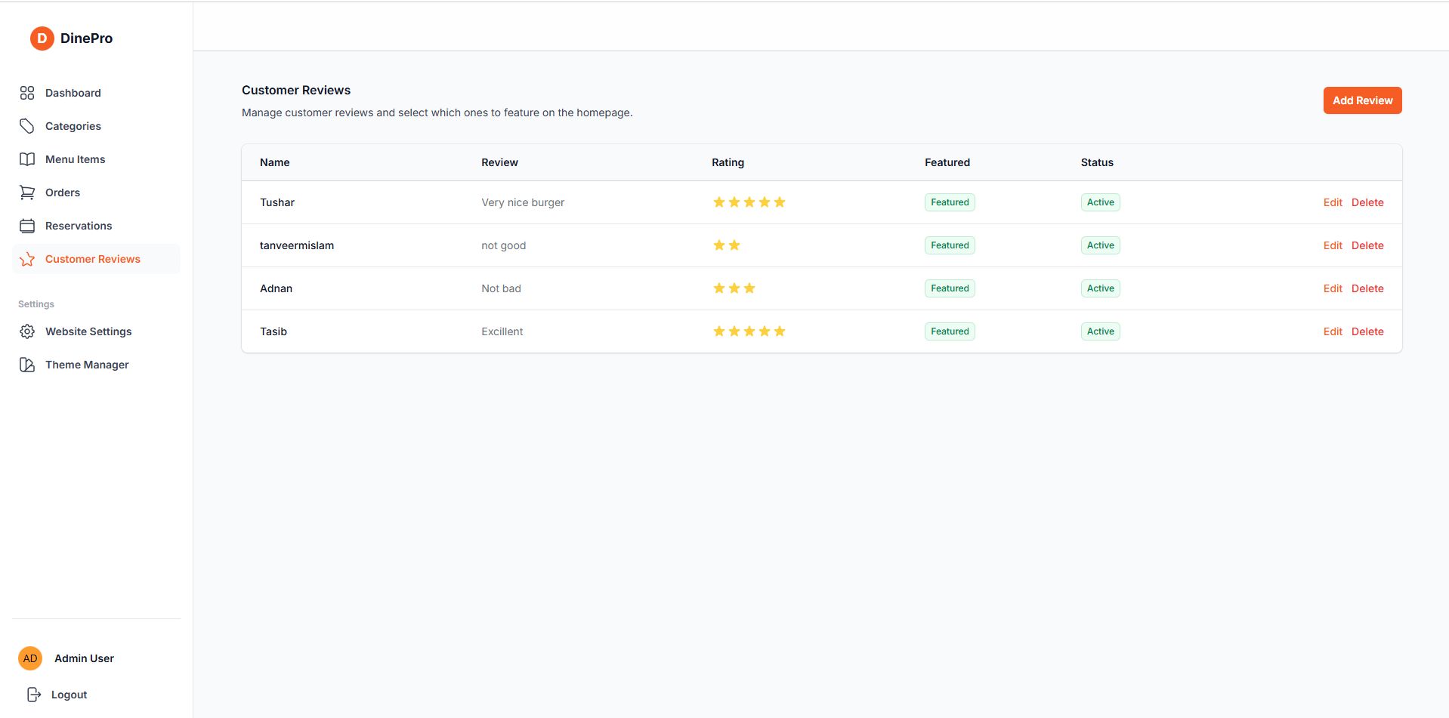Delete Tasib's review
This screenshot has height=718, width=1449.
click(1367, 331)
